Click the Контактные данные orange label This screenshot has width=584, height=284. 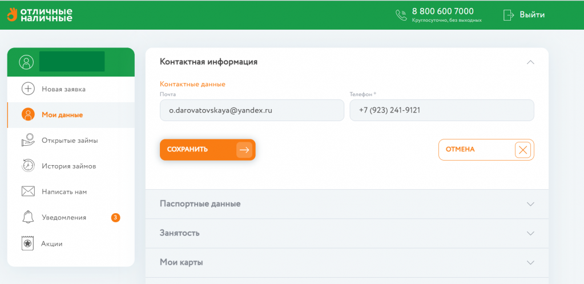[x=192, y=84]
